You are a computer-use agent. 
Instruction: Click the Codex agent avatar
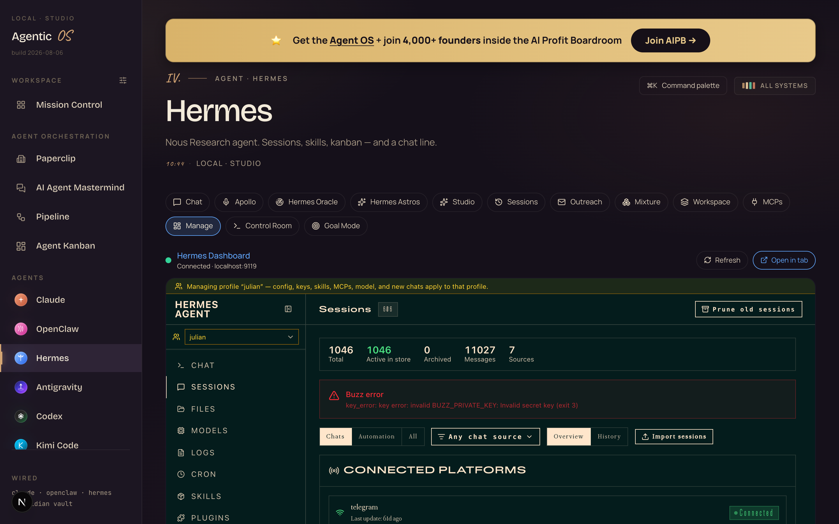(x=21, y=416)
